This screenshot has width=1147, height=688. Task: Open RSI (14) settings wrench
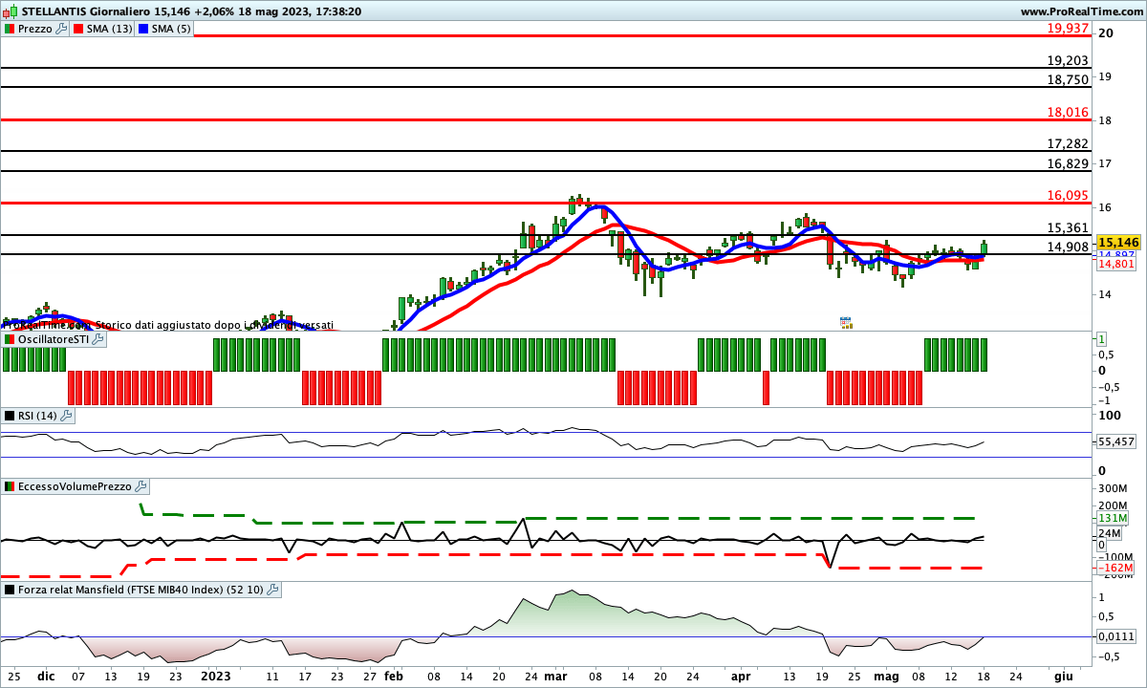pos(67,416)
